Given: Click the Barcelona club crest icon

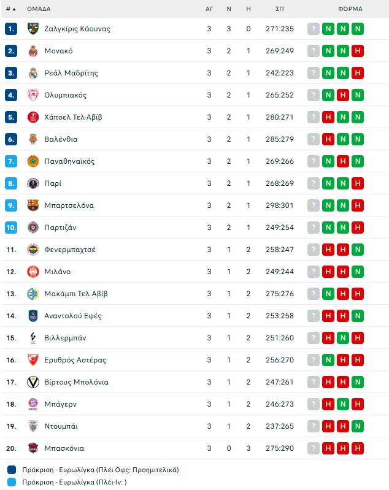Looking at the screenshot, I should pos(33,205).
